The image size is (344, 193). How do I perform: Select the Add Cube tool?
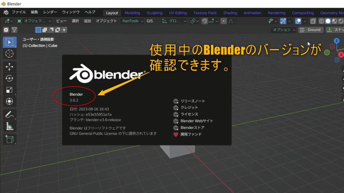tap(9, 139)
